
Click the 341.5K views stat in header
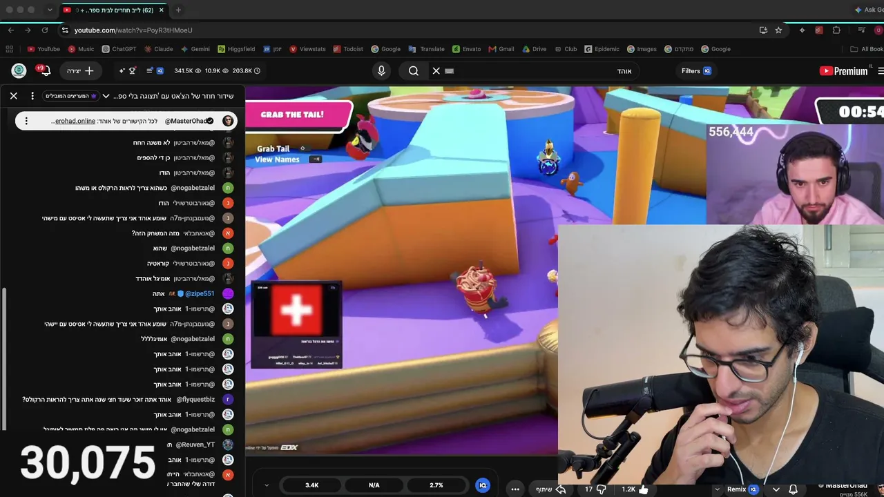[x=188, y=70]
